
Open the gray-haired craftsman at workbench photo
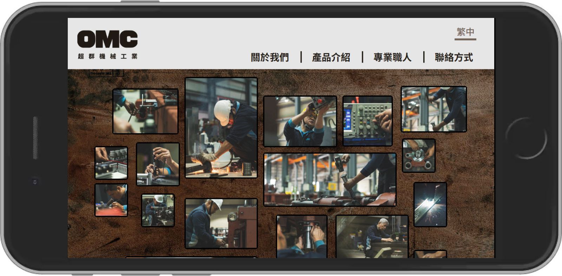(372, 236)
